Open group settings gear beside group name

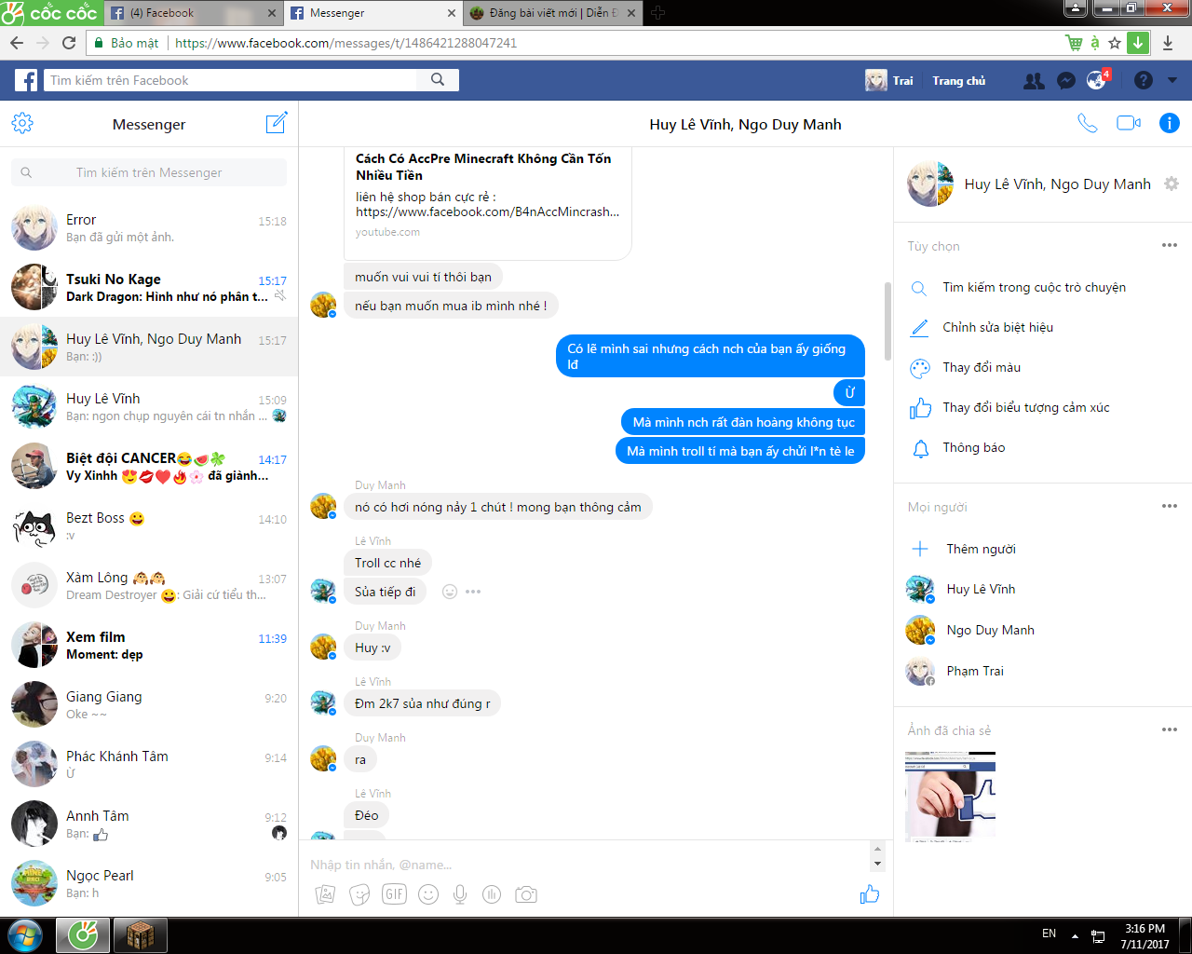click(x=1172, y=184)
